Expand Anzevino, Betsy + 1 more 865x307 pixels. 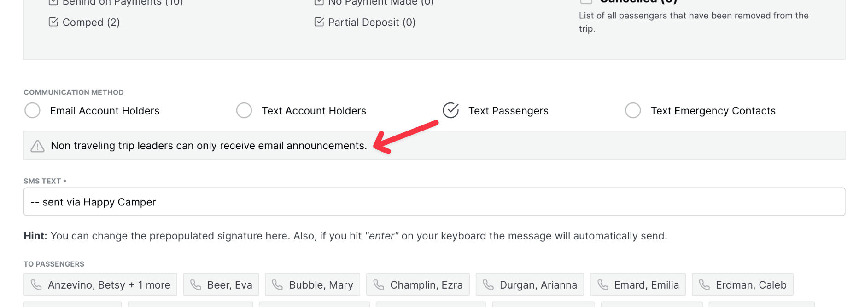point(99,284)
